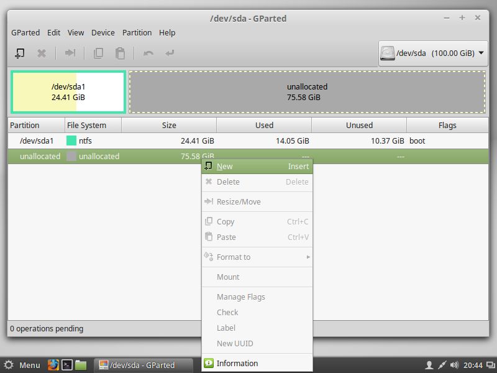Open the Help menu
This screenshot has height=373, width=497.
pyautogui.click(x=167, y=33)
